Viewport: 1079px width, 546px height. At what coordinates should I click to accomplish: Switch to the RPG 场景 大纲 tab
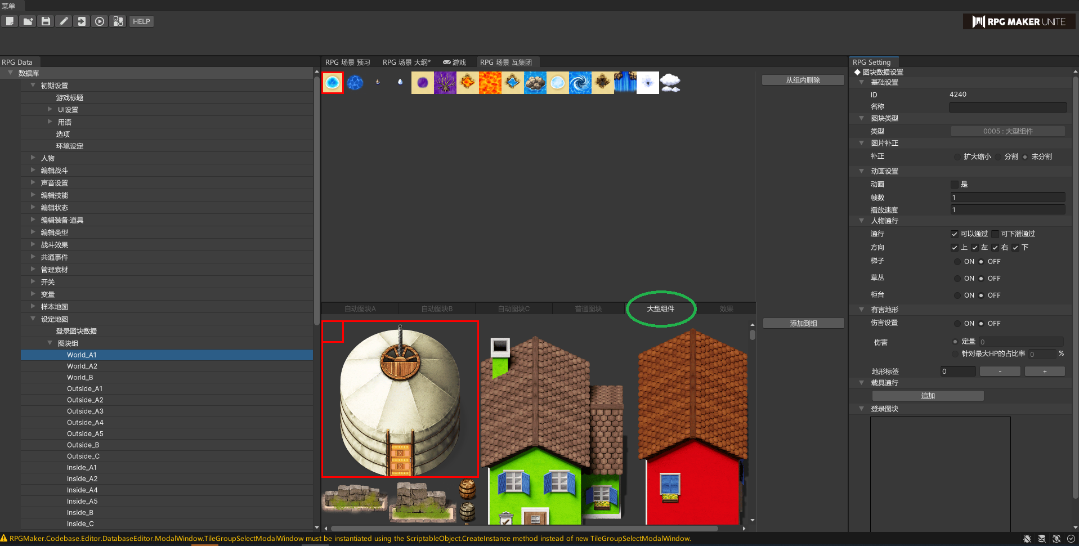click(406, 62)
